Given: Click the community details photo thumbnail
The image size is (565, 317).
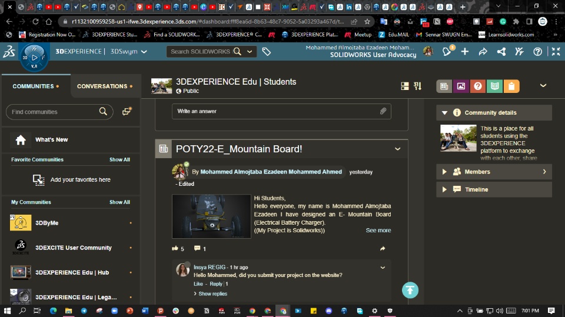Looking at the screenshot, I should (458, 138).
